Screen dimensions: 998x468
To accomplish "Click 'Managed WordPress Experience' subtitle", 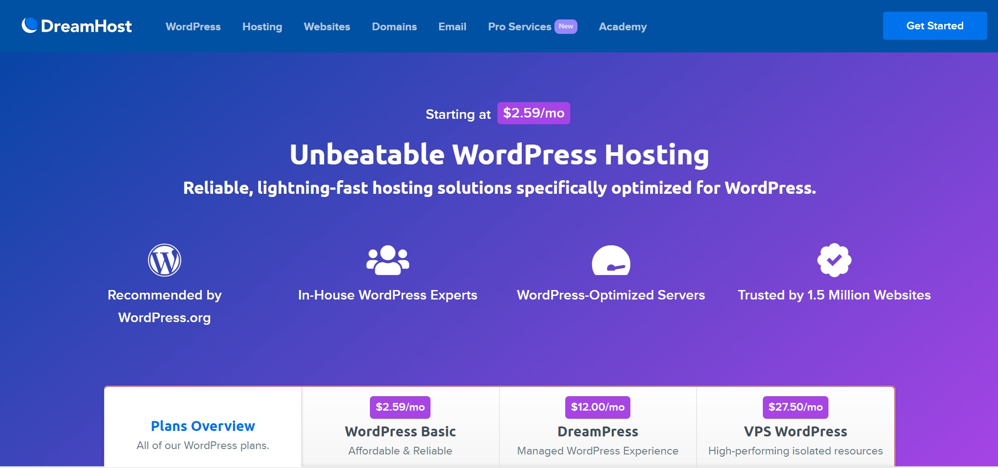I will click(598, 451).
